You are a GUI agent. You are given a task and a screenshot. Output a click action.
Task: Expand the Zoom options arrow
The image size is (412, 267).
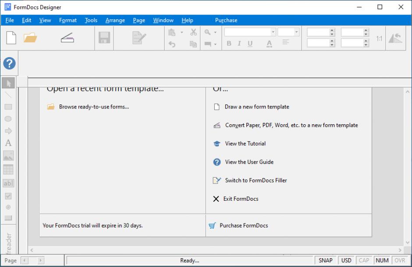tap(215, 32)
